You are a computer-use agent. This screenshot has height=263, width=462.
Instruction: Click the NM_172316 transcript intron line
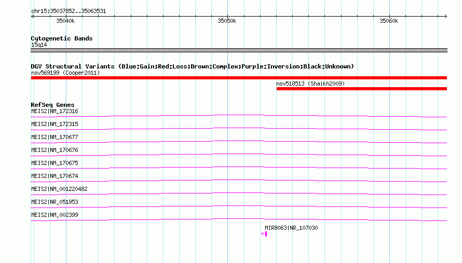click(x=239, y=116)
